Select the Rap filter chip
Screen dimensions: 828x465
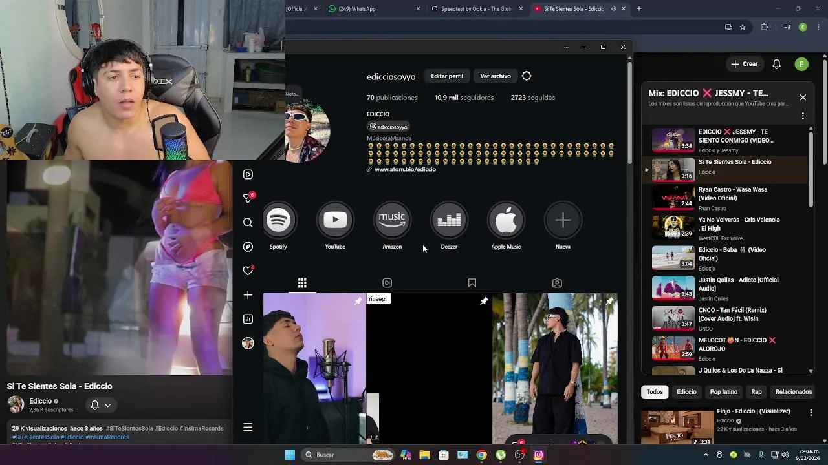(x=756, y=392)
